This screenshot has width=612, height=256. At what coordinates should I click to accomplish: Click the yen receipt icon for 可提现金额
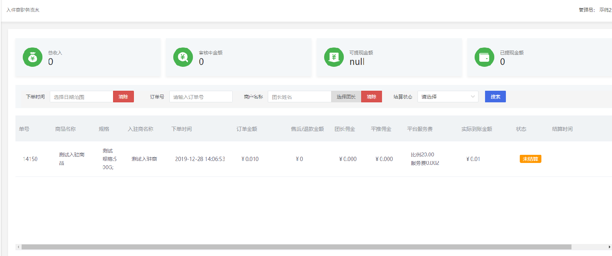(x=334, y=58)
